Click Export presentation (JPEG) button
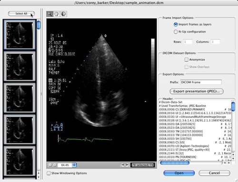This screenshot has height=182, width=238. coord(197,91)
